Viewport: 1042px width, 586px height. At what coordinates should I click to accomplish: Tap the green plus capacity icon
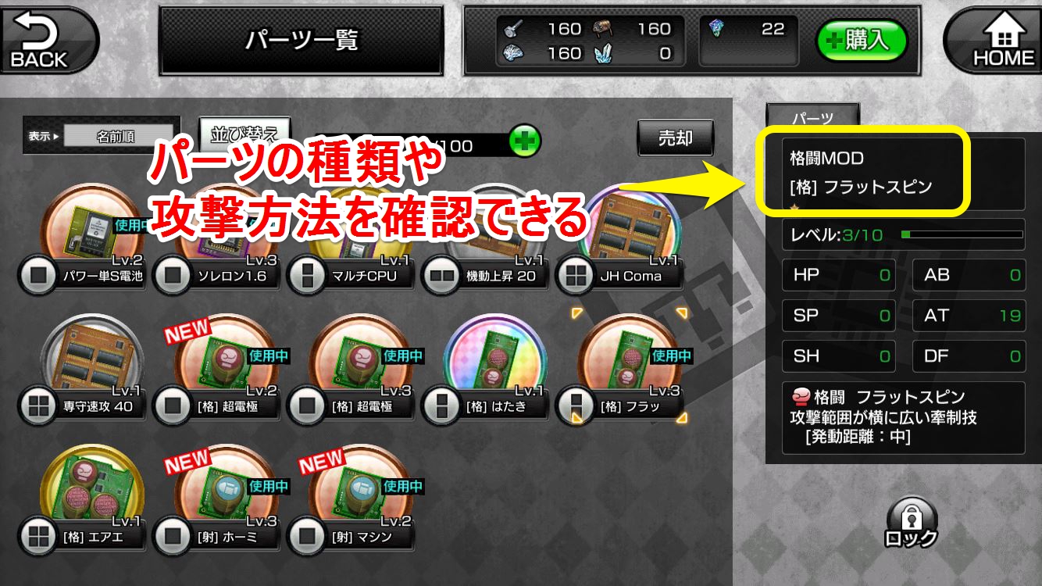pyautogui.click(x=525, y=141)
